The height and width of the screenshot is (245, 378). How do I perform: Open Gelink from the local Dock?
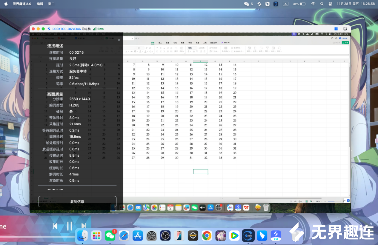[248, 236]
